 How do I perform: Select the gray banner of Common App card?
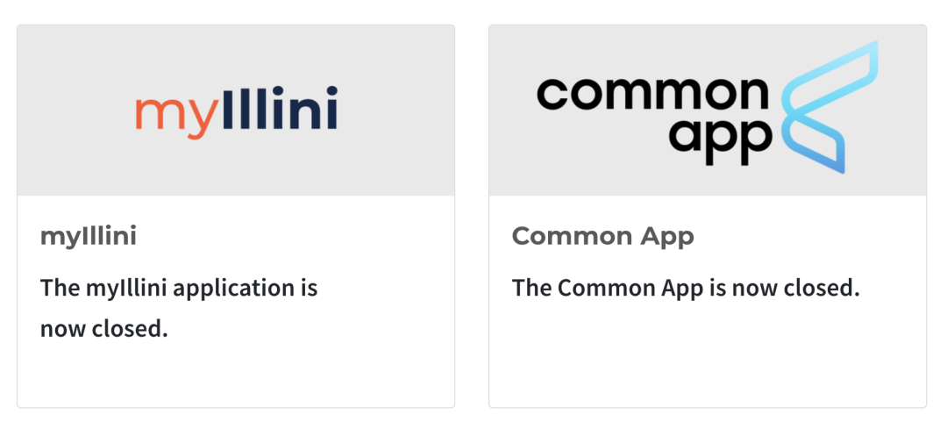click(708, 111)
